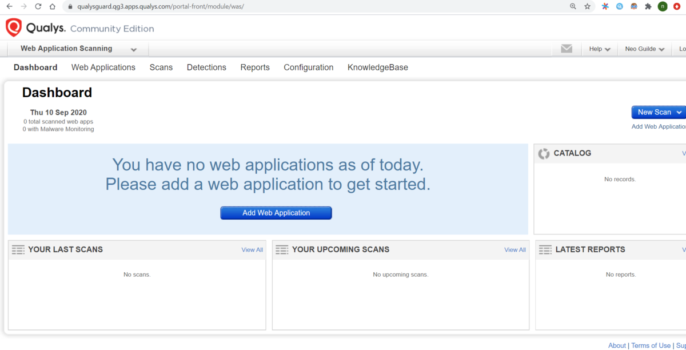Click the browser back arrow
Screen dimensions: 686x350
pyautogui.click(x=9, y=6)
